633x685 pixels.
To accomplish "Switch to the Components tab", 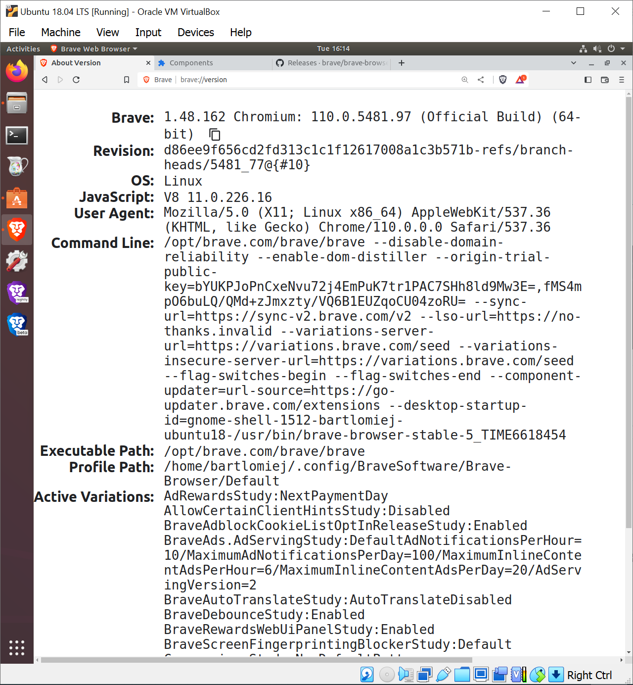I will 193,63.
